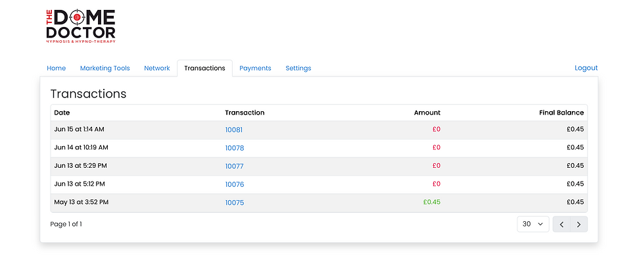Go to the Settings tab

(x=298, y=68)
